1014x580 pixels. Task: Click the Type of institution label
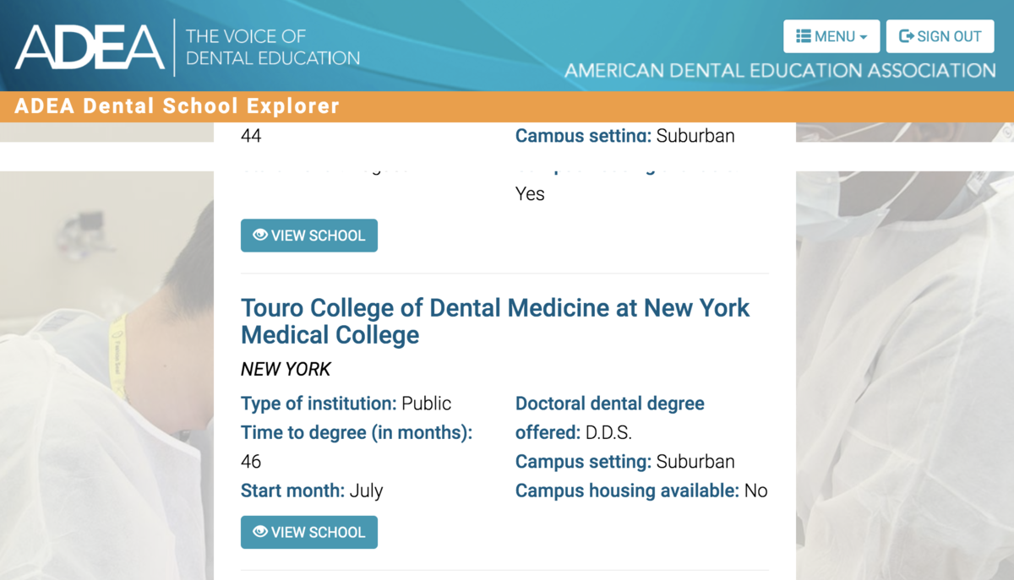pyautogui.click(x=319, y=404)
